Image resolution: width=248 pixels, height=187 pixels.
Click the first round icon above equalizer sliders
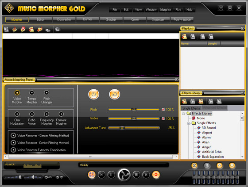pyautogui.click(x=194, y=165)
